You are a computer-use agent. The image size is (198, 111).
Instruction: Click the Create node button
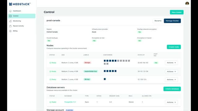click(x=174, y=47)
